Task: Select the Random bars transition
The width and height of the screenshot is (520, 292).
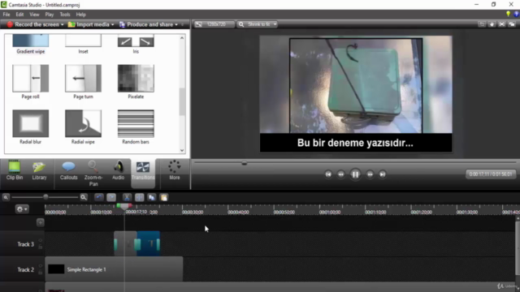Action: (136, 127)
